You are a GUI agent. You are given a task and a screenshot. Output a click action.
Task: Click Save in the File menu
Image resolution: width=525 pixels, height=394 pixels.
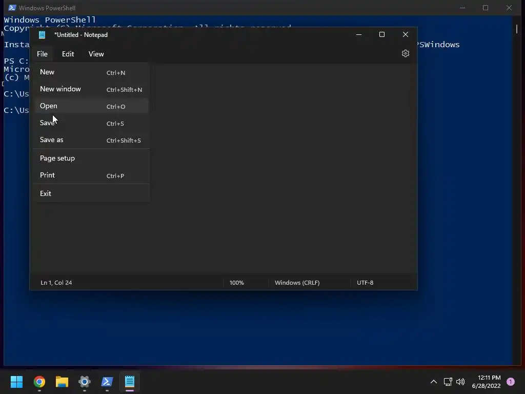click(x=91, y=123)
